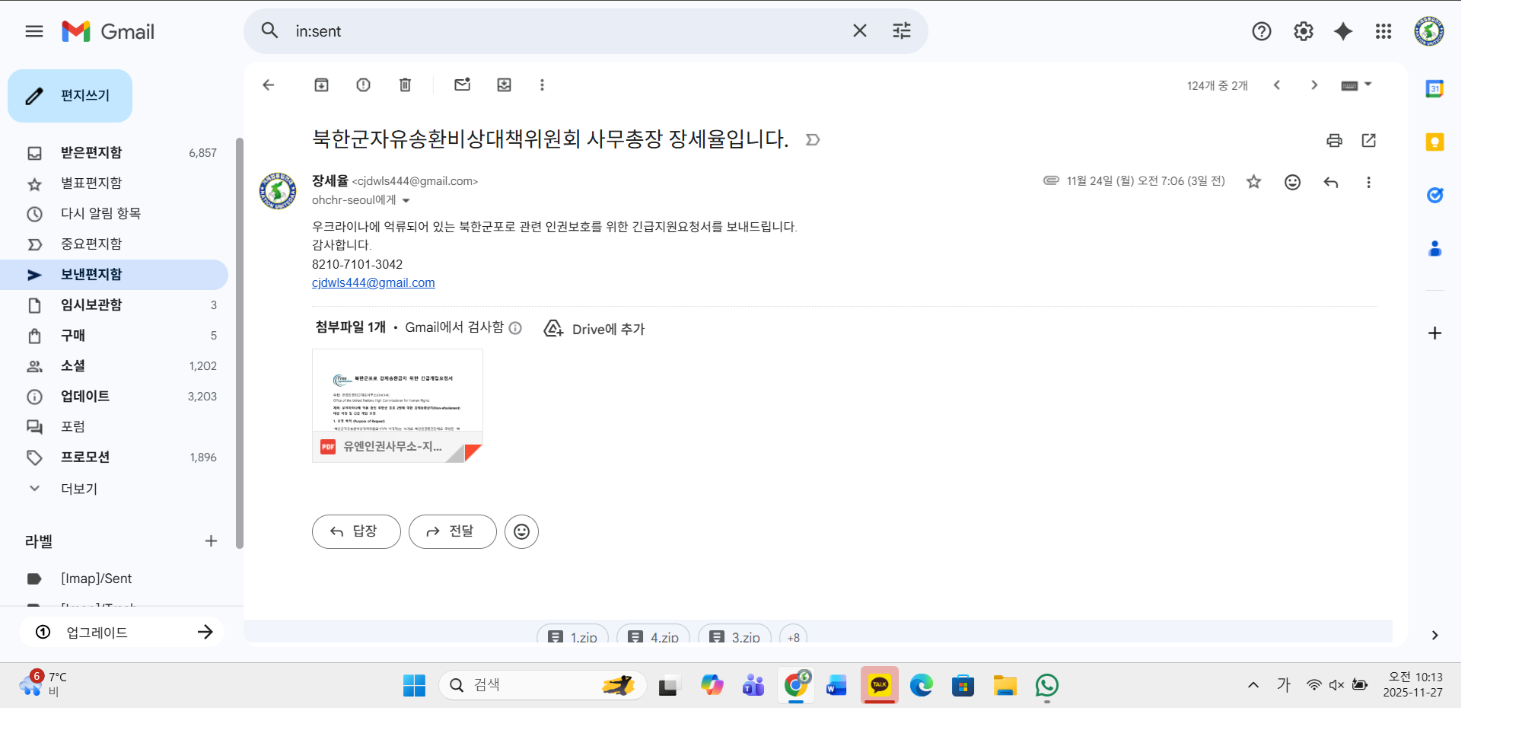Mark the email as unread
This screenshot has height=730, width=1522.
(462, 85)
